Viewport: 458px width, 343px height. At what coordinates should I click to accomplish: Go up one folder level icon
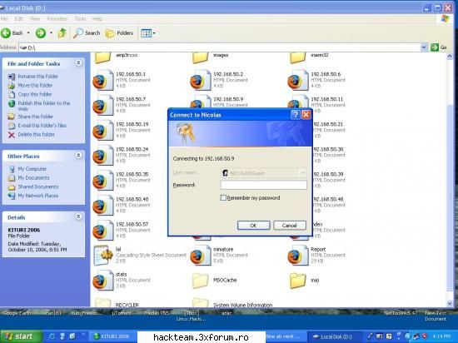(62, 33)
